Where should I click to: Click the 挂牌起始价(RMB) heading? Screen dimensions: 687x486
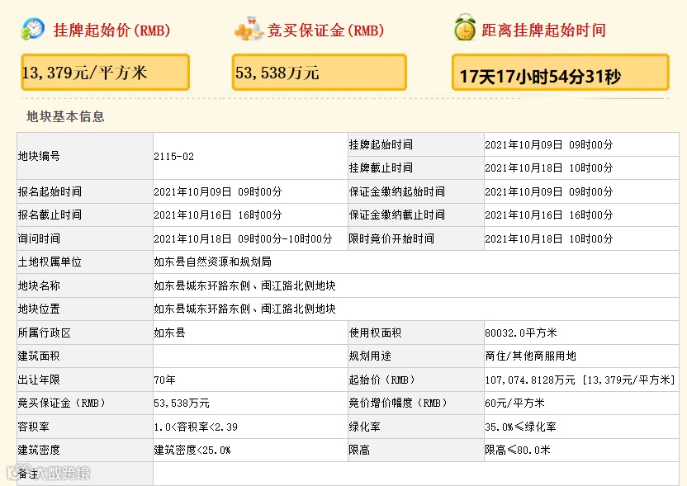tap(111, 31)
